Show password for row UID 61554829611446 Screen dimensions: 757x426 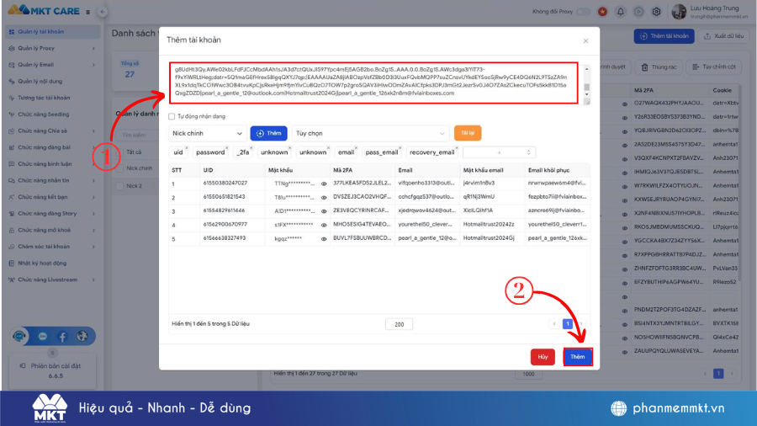point(324,211)
